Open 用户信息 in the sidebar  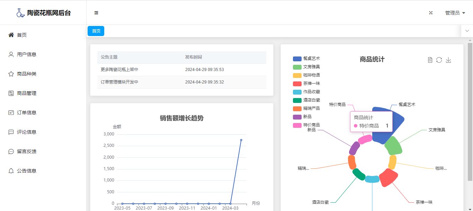(27, 54)
